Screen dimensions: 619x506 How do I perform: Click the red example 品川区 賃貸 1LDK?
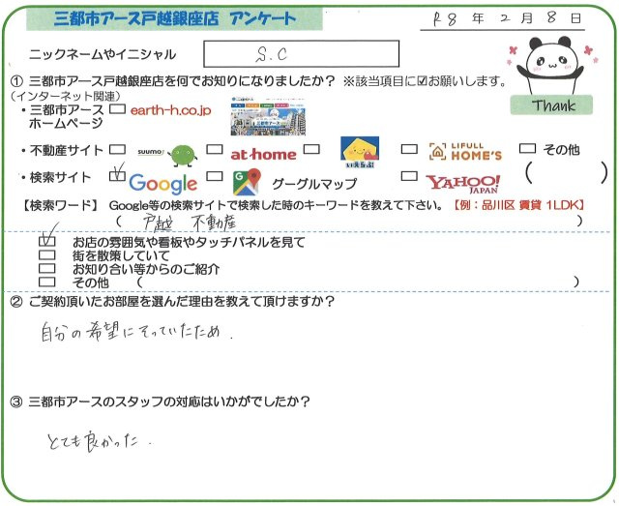click(518, 205)
